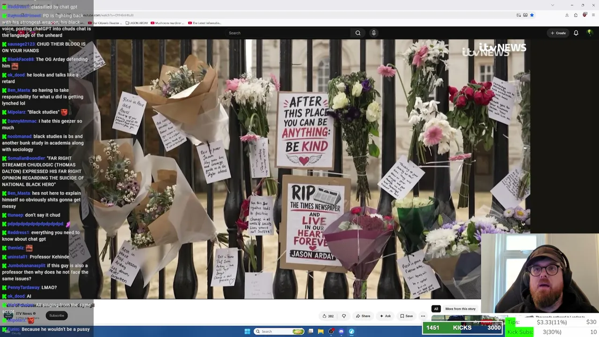Open The Latest Information bookmark

pyautogui.click(x=205, y=23)
